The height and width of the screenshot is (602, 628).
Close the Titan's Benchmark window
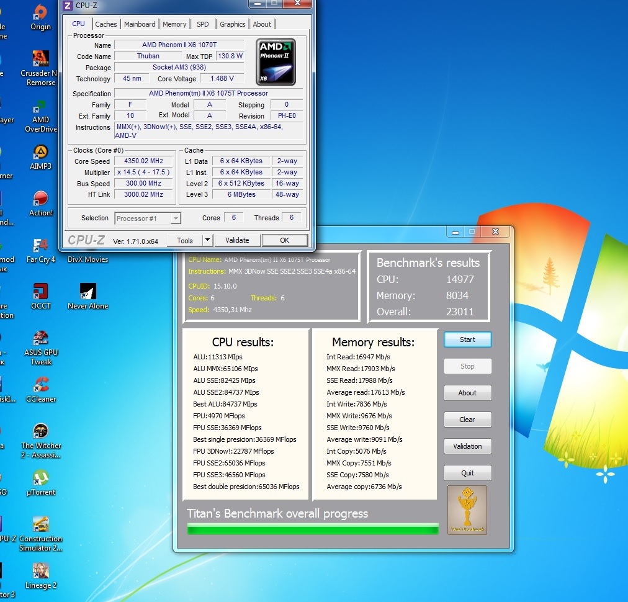(495, 231)
